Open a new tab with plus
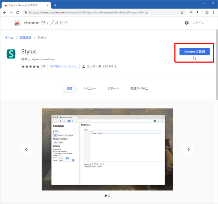This screenshot has height=204, width=218. click(x=55, y=5)
